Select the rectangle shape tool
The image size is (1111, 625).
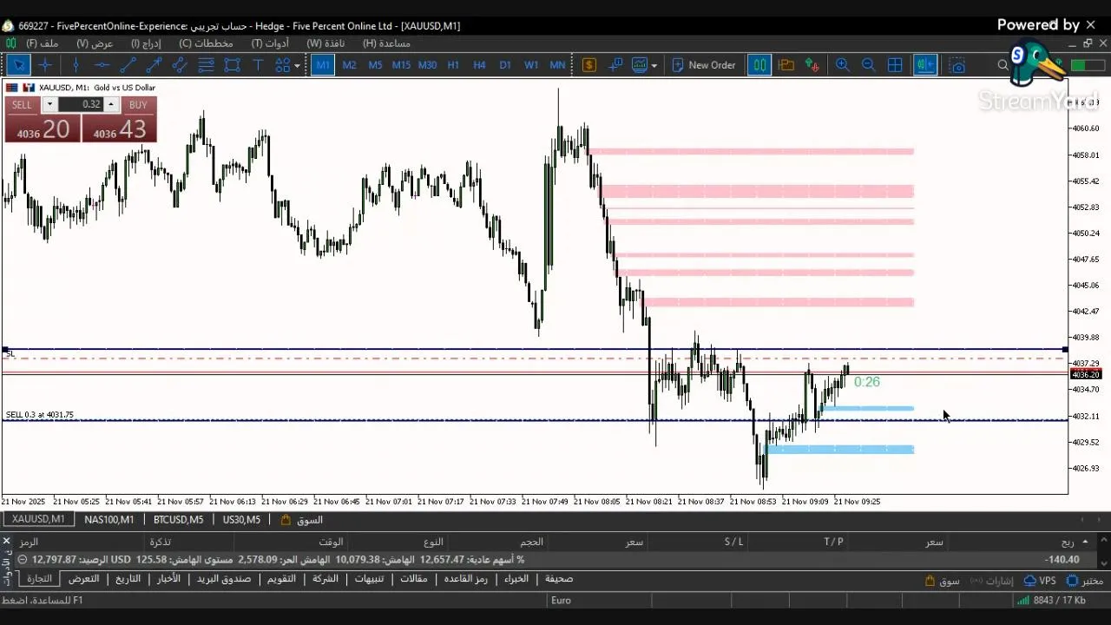tap(232, 65)
